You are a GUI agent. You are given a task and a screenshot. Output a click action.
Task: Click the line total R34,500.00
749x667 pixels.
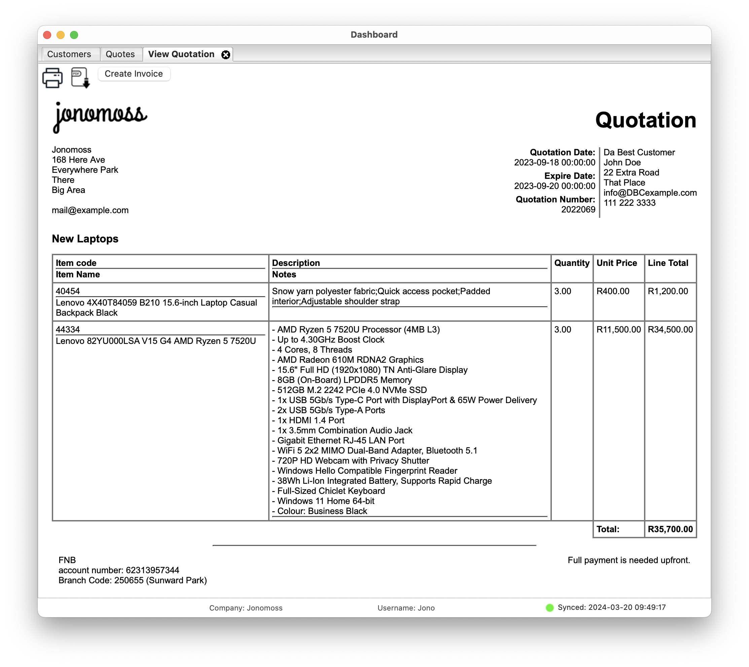point(670,329)
